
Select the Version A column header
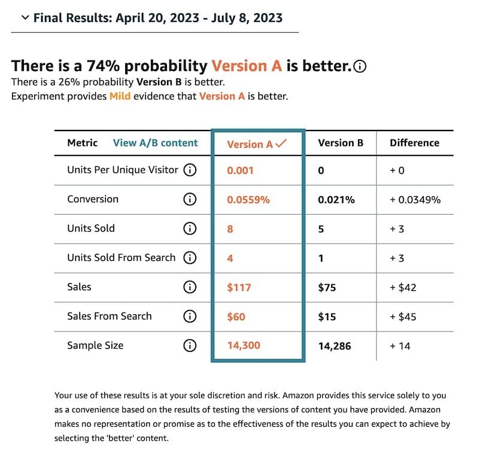pos(257,144)
